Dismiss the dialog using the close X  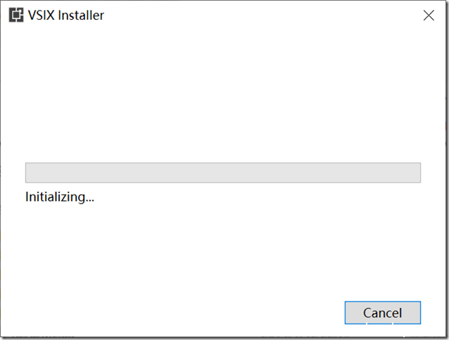428,15
